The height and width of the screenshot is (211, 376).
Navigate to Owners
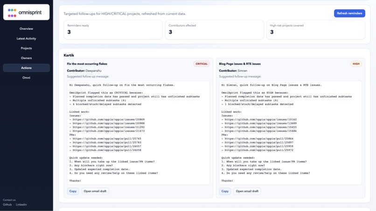point(27,58)
